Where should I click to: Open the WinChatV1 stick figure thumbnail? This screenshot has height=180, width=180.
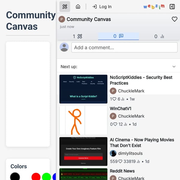pyautogui.click(x=83, y=120)
